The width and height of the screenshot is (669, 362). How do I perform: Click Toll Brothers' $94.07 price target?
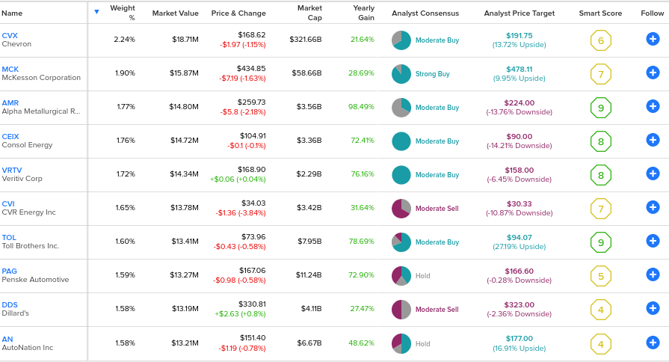(520, 237)
